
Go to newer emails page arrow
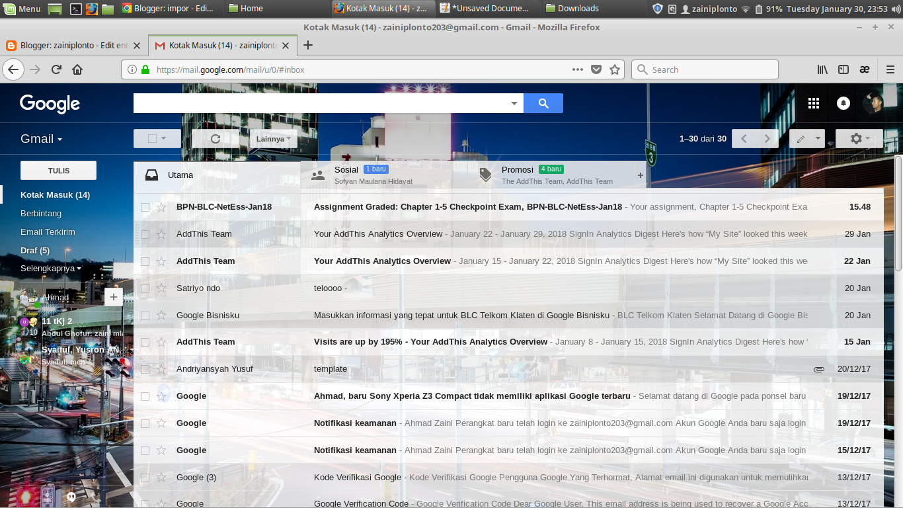[x=744, y=139]
